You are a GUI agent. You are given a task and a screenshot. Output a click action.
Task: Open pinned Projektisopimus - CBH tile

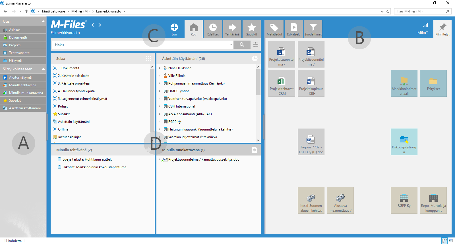coord(311,83)
